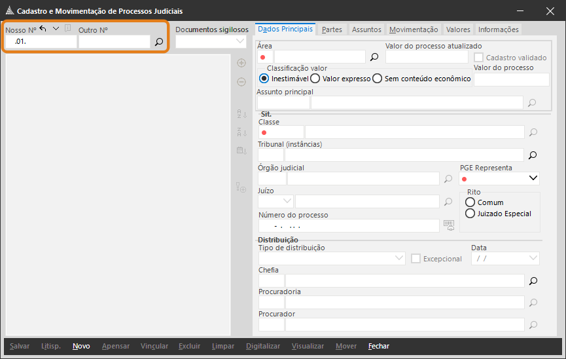Open the Movimentação tab
This screenshot has height=359, width=566.
point(414,29)
